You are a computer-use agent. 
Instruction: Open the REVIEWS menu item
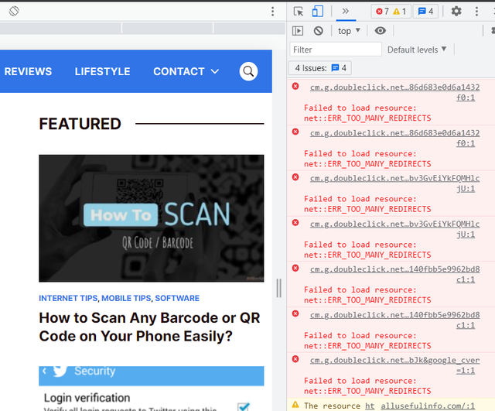[28, 71]
